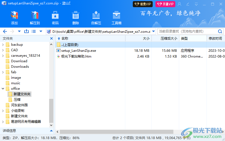The image size is (225, 141).
Task: Click folder tree scroll up arrow
Action: click(x=51, y=45)
